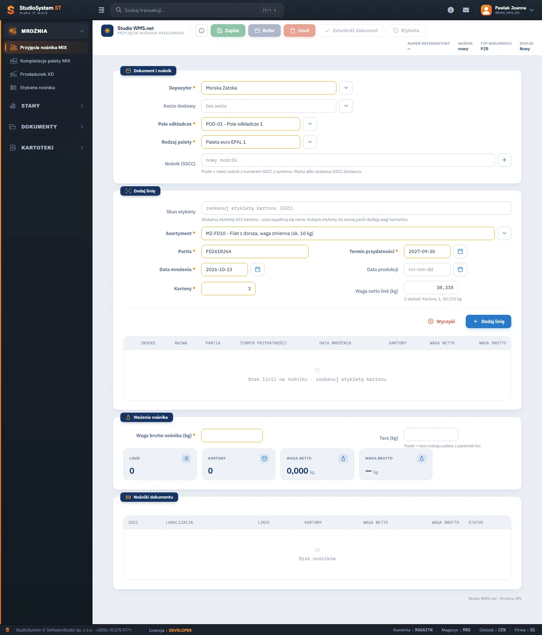Viewport: 542px width, 635px height.
Task: Expand the Asortyment dropdown arrow
Action: pyautogui.click(x=504, y=234)
